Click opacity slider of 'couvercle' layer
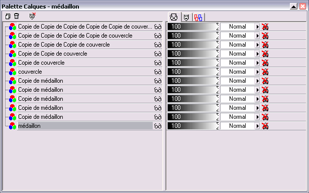 (192, 72)
